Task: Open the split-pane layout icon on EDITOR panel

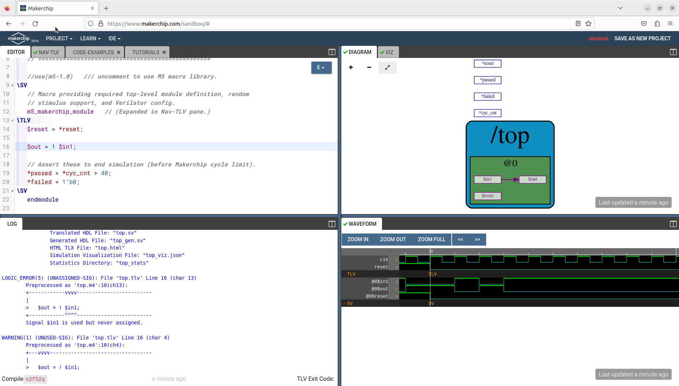Action: pyautogui.click(x=331, y=52)
